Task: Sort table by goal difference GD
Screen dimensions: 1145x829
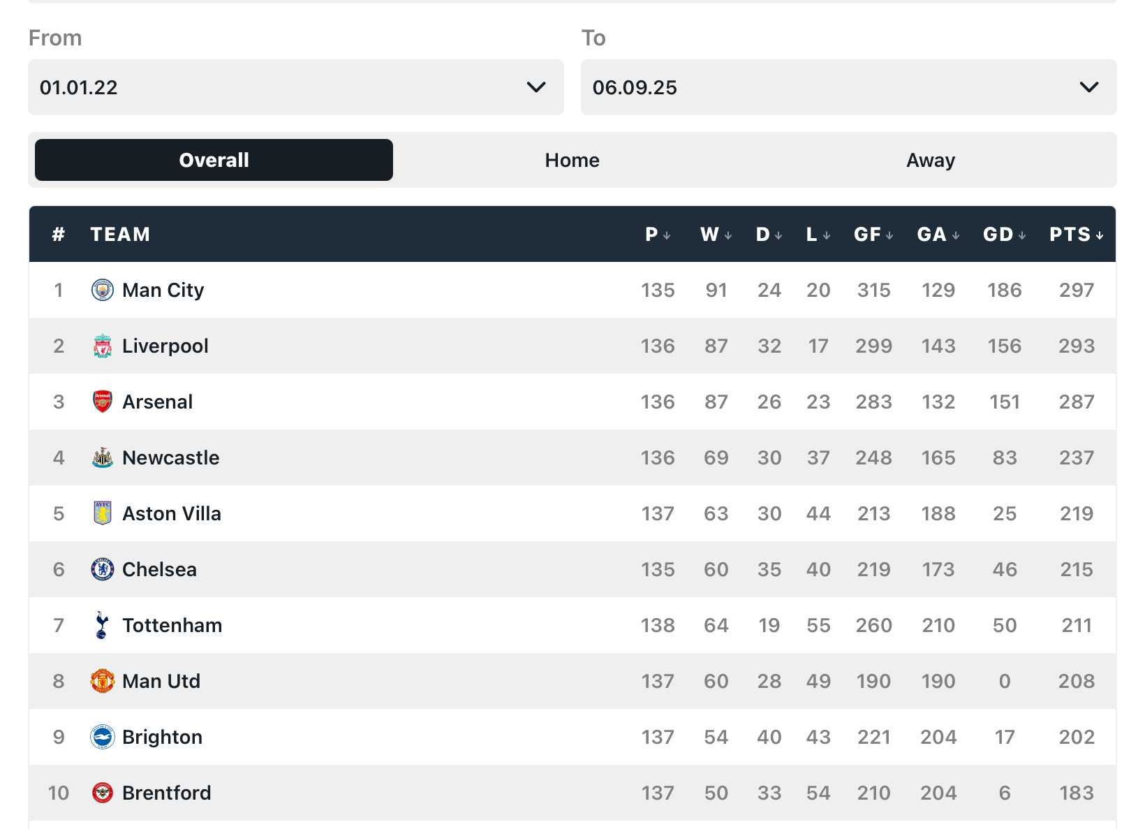Action: [x=1004, y=235]
